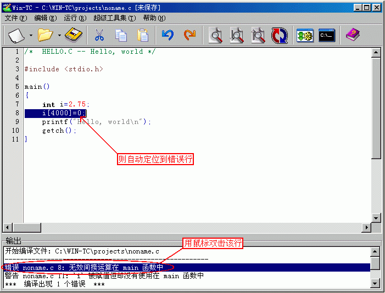Click the Find next icon

click(x=237, y=35)
